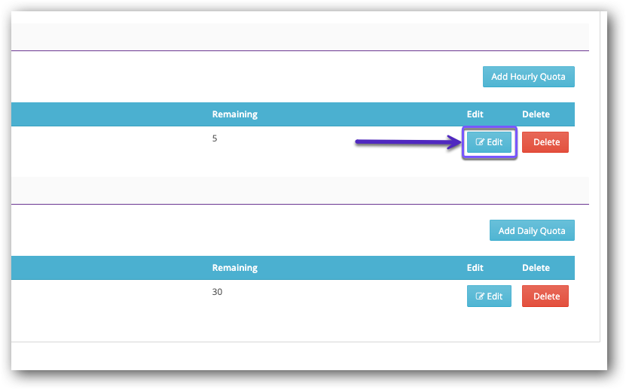
Task: Click gray section bar above hourly quota
Action: point(300,36)
